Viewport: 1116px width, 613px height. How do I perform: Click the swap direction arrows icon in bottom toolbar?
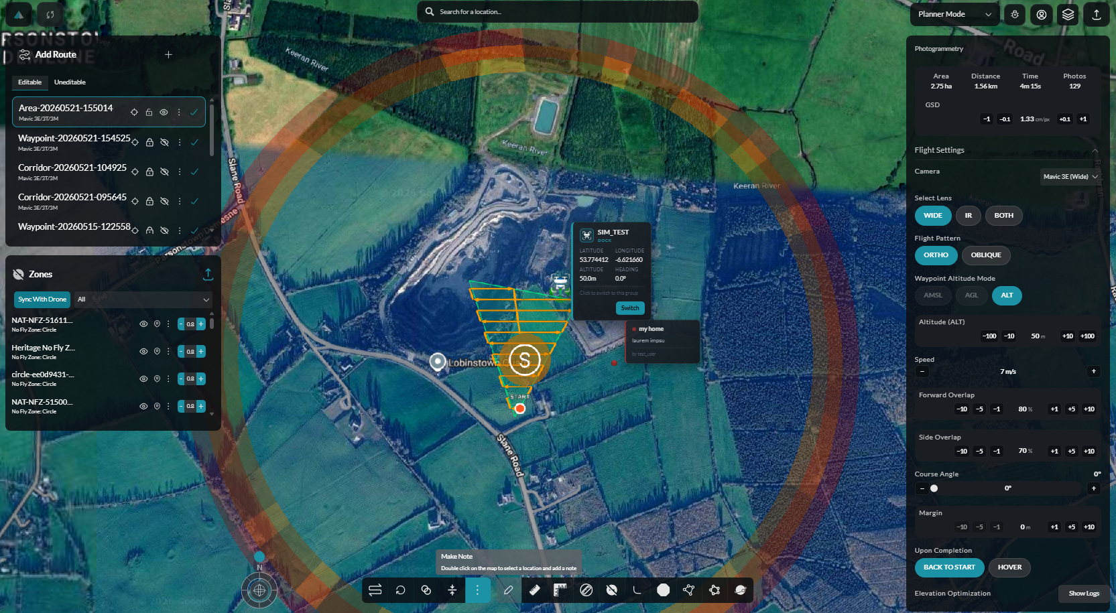point(375,590)
